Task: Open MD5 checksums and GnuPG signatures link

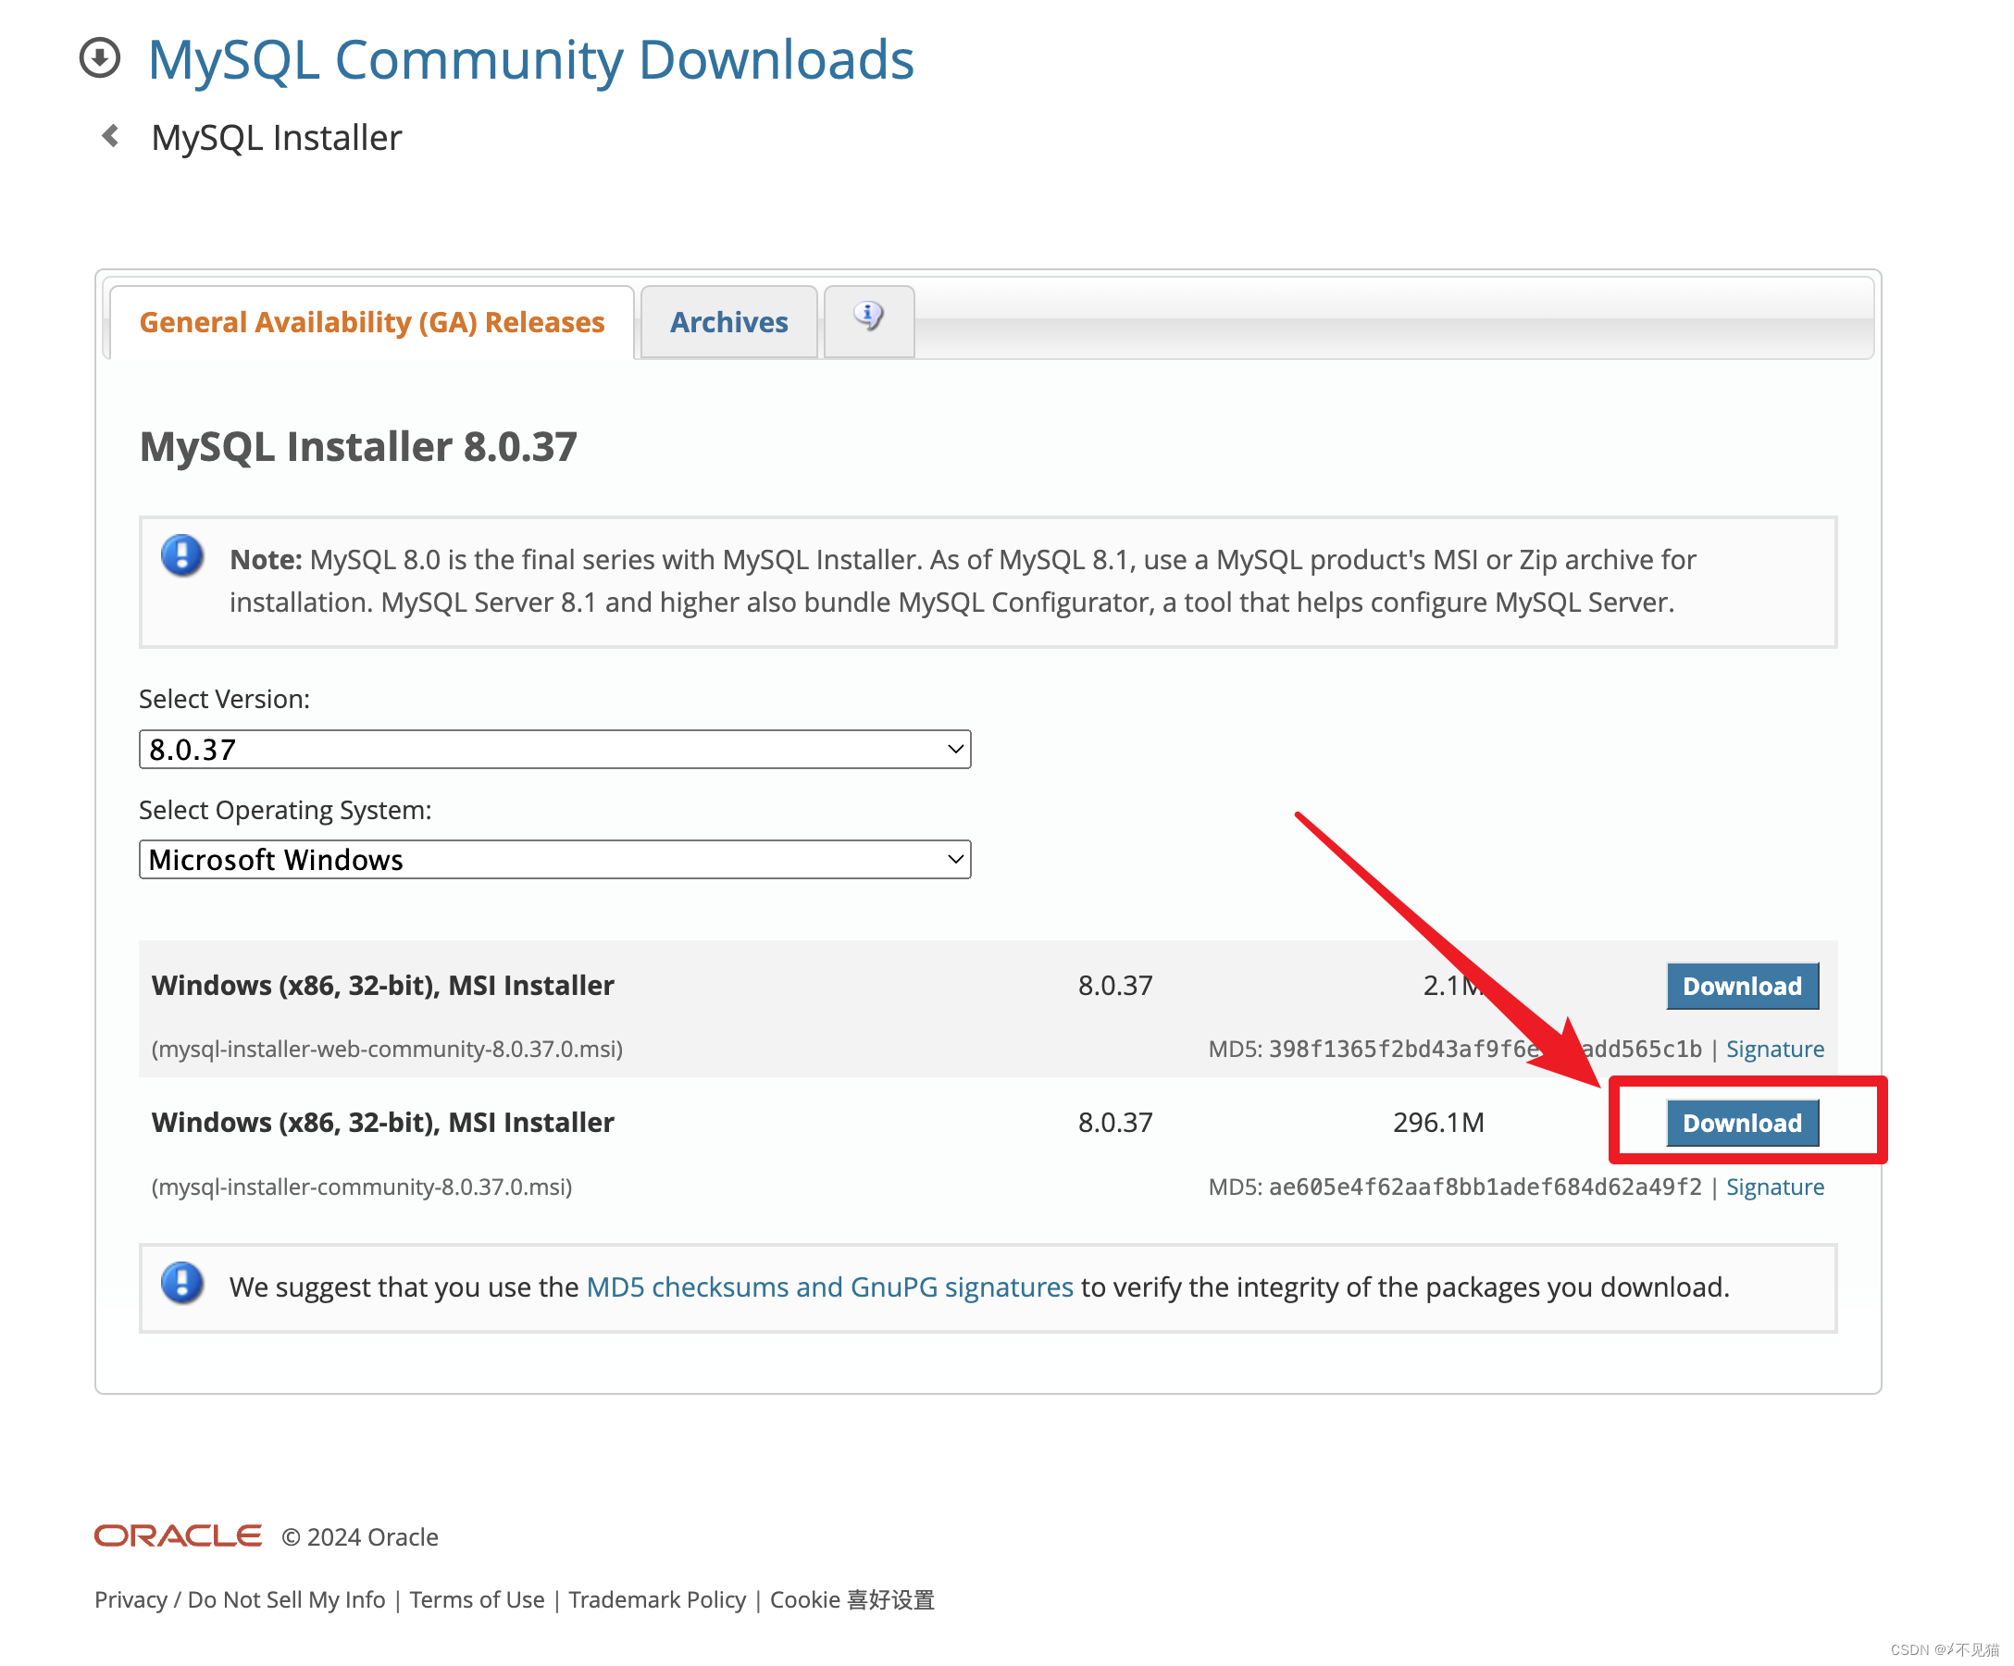Action: (x=829, y=1287)
